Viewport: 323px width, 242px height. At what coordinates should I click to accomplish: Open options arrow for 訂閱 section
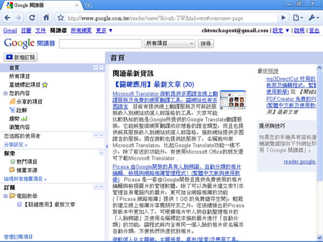pos(101,187)
